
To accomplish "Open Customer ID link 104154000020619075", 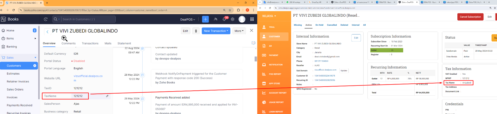I will point(325,76).
